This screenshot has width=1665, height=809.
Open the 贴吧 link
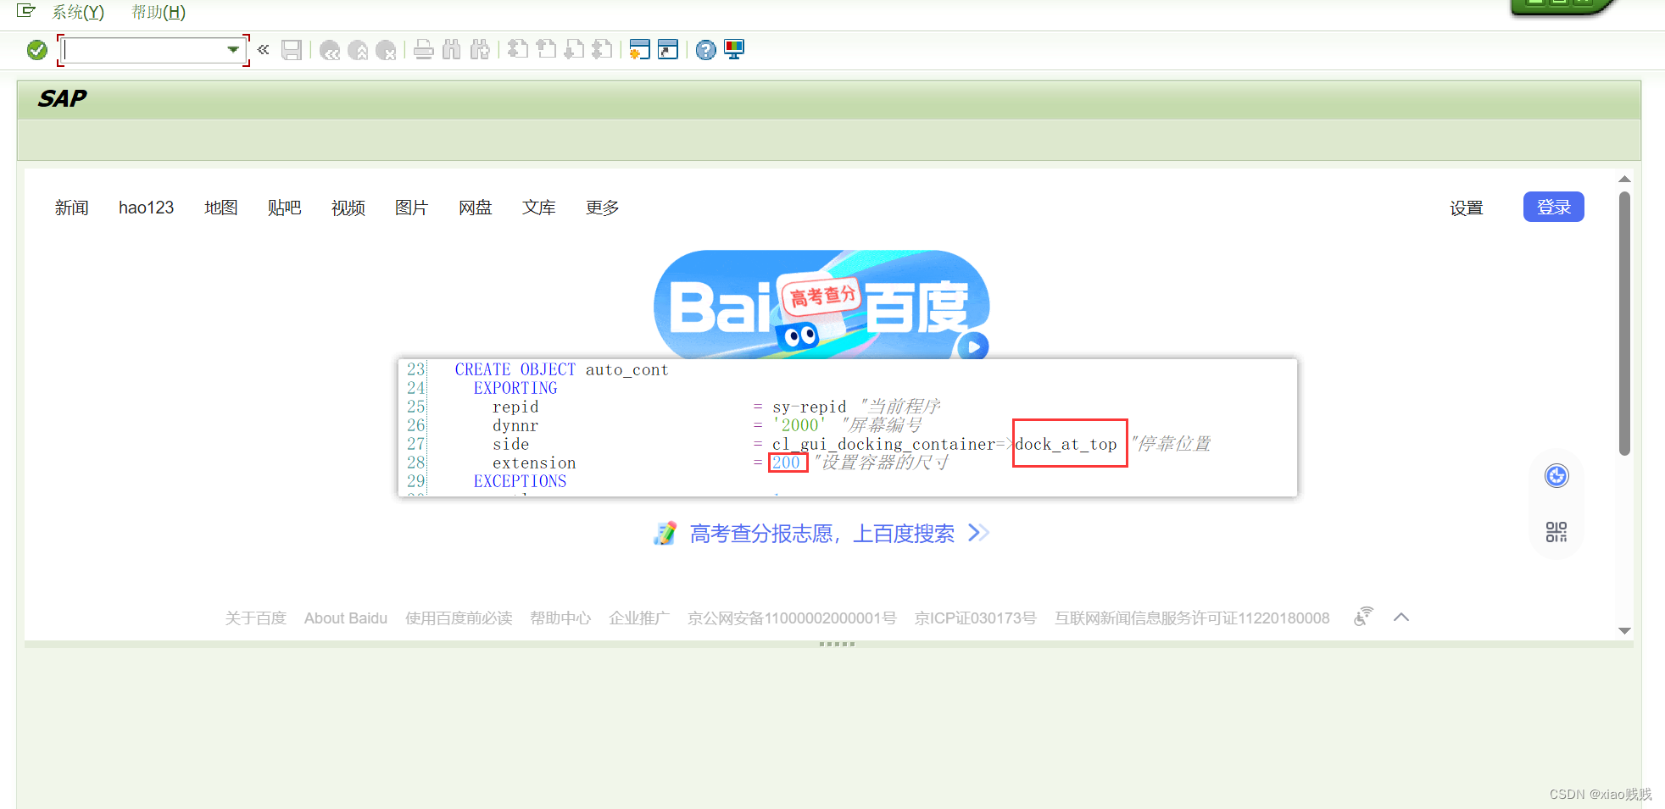coord(284,208)
